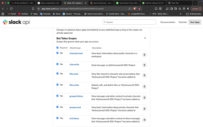
Task: Switch to the Slack credentials n8n tab
Action: click(49, 3)
